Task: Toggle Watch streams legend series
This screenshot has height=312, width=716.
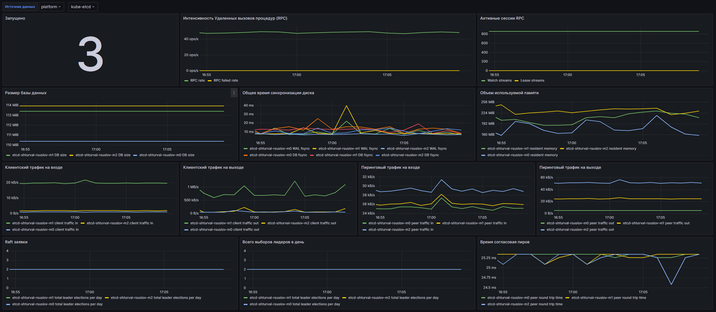Action: pos(499,80)
